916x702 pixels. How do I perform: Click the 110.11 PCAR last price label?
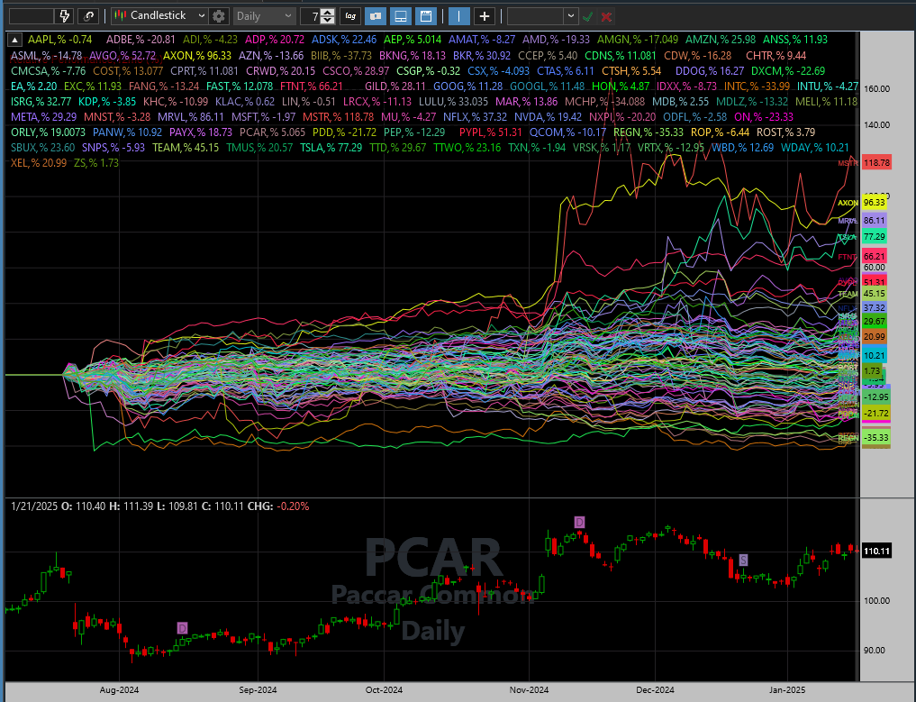876,551
